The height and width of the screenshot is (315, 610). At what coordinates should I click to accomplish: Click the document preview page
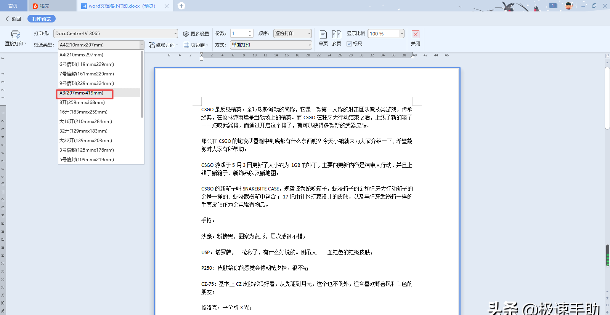(307, 191)
